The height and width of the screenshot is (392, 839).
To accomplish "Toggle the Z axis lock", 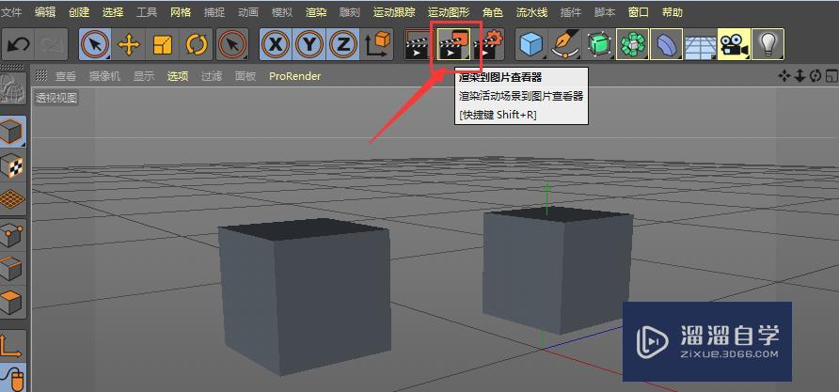I will 342,44.
